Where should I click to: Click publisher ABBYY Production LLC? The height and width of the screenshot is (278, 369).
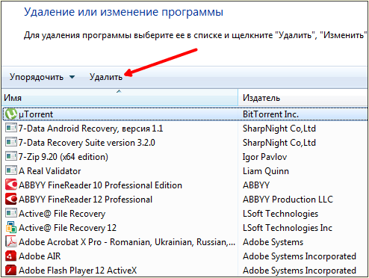[x=288, y=200]
